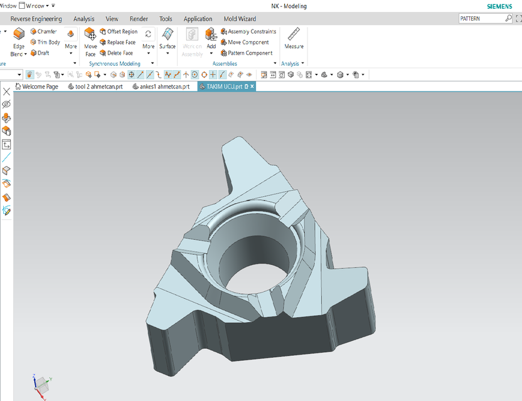
Task: Select the Move Face tool
Action: coord(90,42)
